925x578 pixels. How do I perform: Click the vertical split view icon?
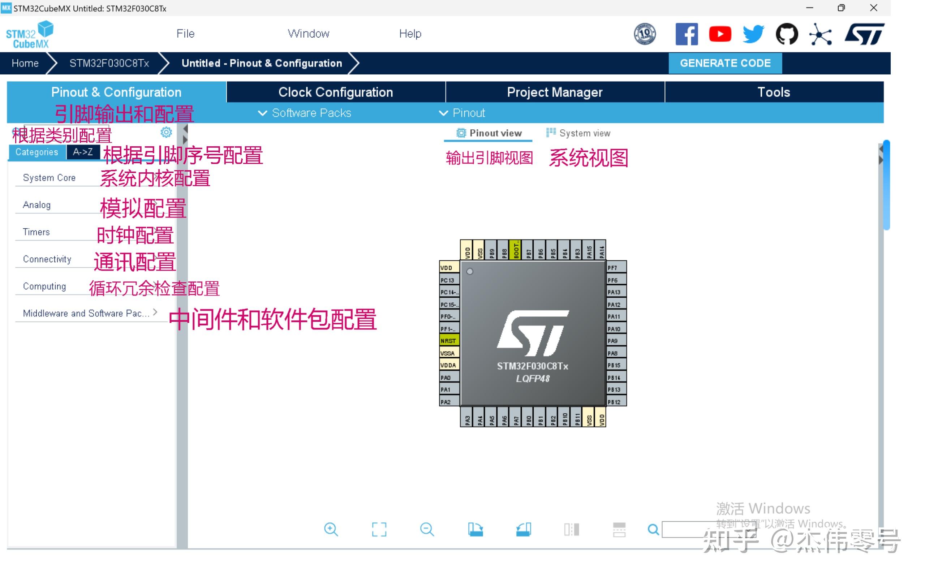[571, 529]
